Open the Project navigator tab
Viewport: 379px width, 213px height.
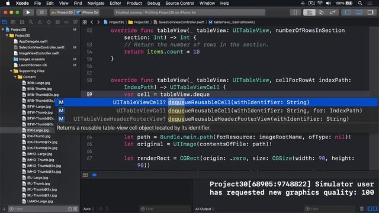tap(4, 22)
